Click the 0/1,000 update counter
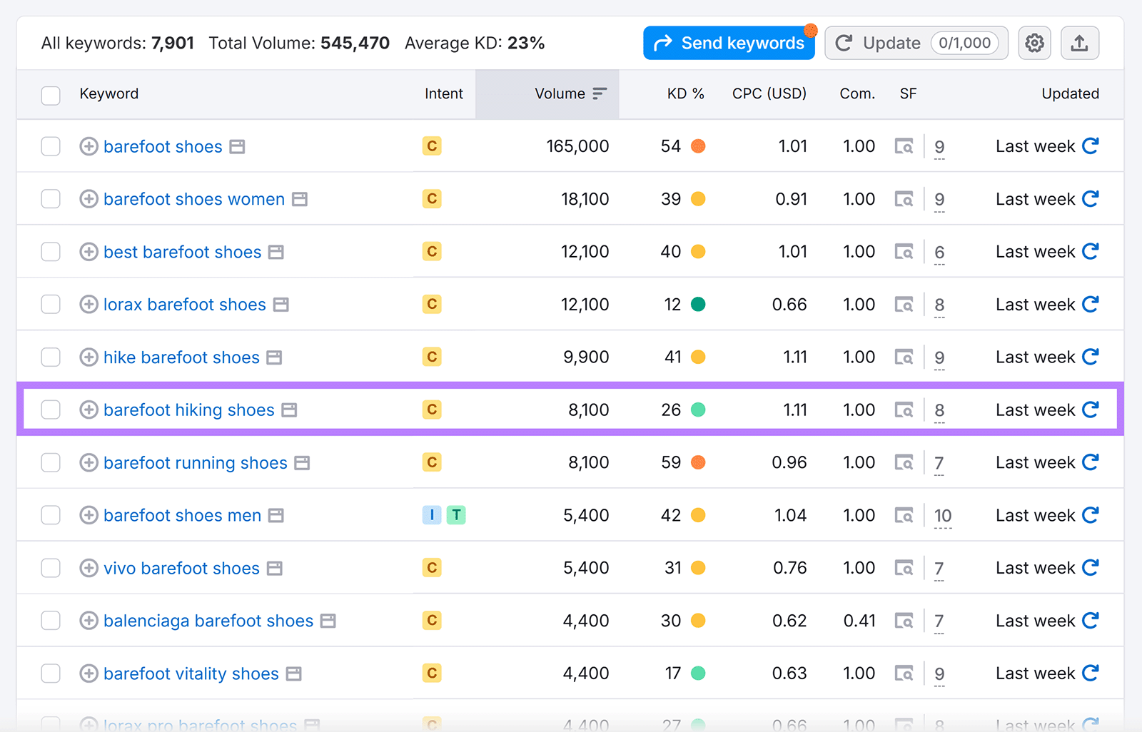Screen dimensions: 1142x732 [965, 43]
